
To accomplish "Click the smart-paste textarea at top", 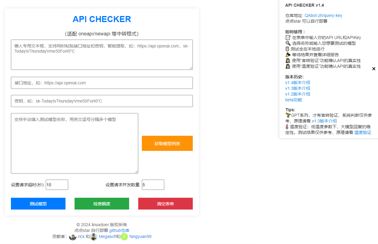I will pos(102,55).
